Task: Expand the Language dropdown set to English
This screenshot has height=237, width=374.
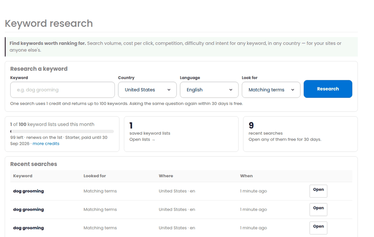Action: click(x=209, y=90)
